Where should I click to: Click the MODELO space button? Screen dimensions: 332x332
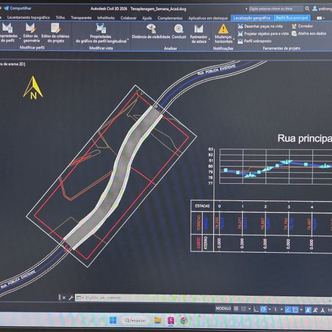pos(223,308)
